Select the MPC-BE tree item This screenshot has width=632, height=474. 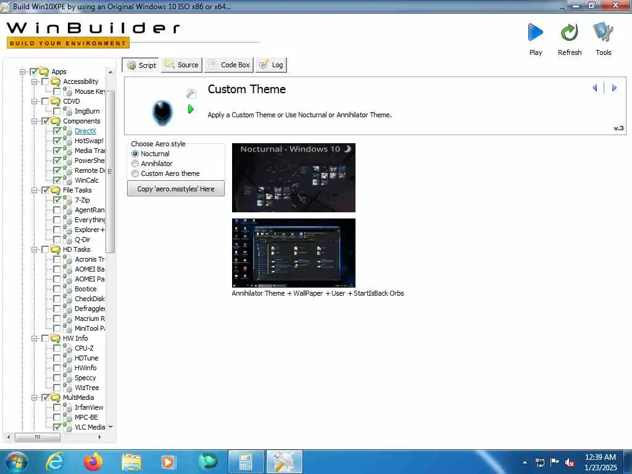click(86, 417)
